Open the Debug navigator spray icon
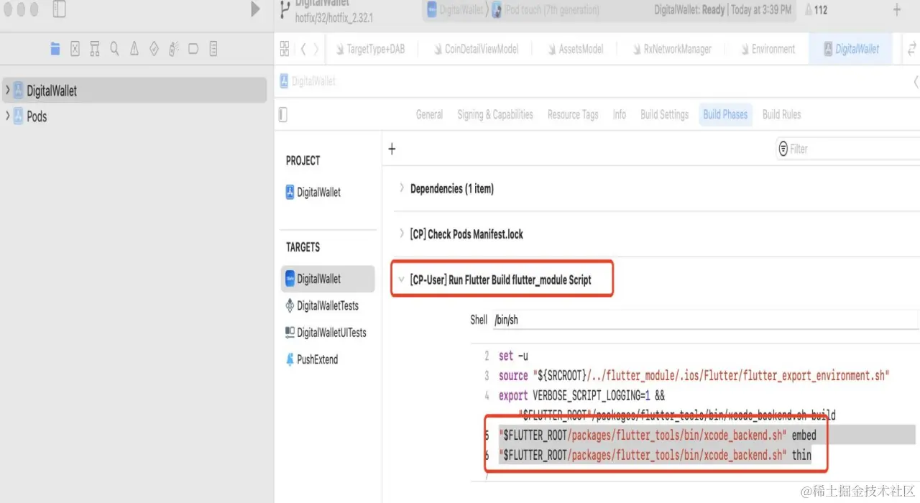The width and height of the screenshot is (920, 503). pyautogui.click(x=173, y=49)
